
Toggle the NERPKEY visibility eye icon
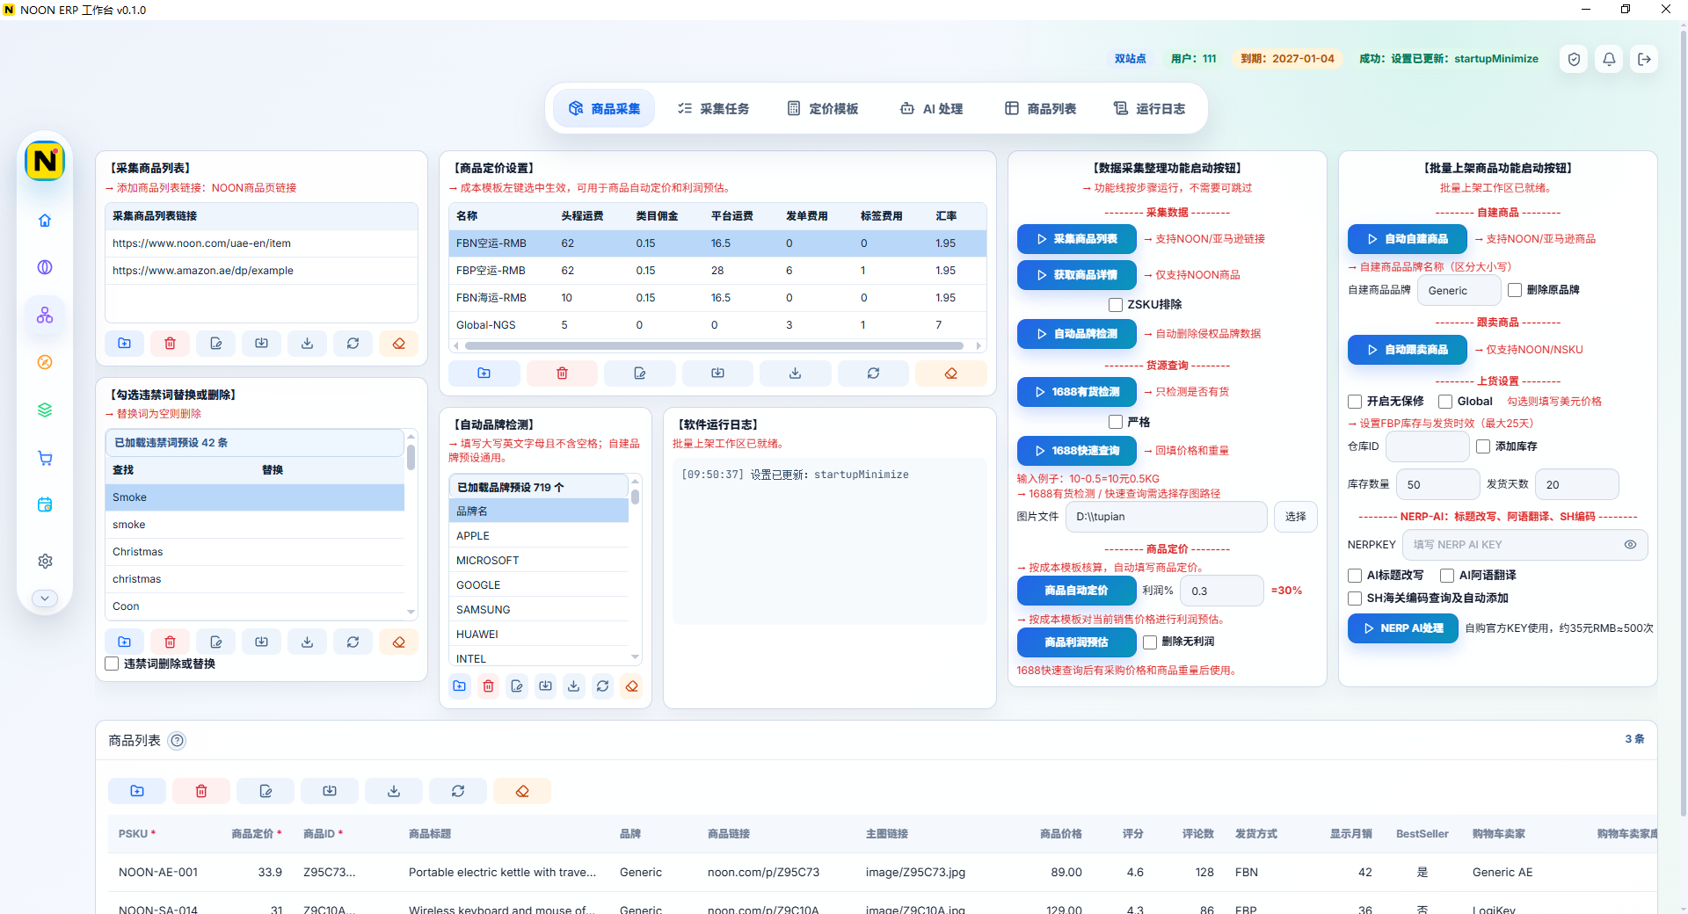click(1630, 545)
